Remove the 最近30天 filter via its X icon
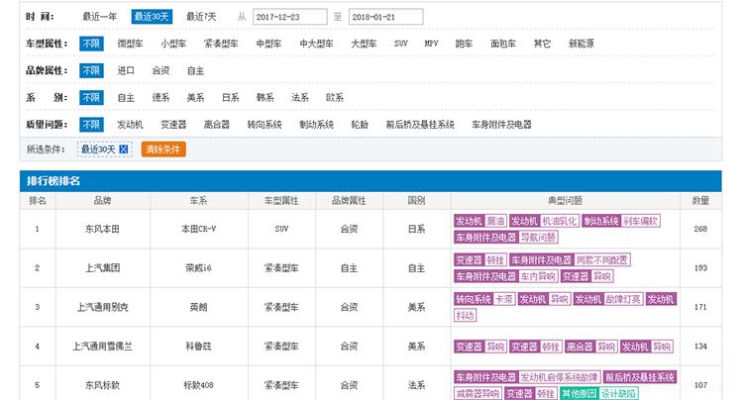The image size is (743, 400). pyautogui.click(x=124, y=150)
